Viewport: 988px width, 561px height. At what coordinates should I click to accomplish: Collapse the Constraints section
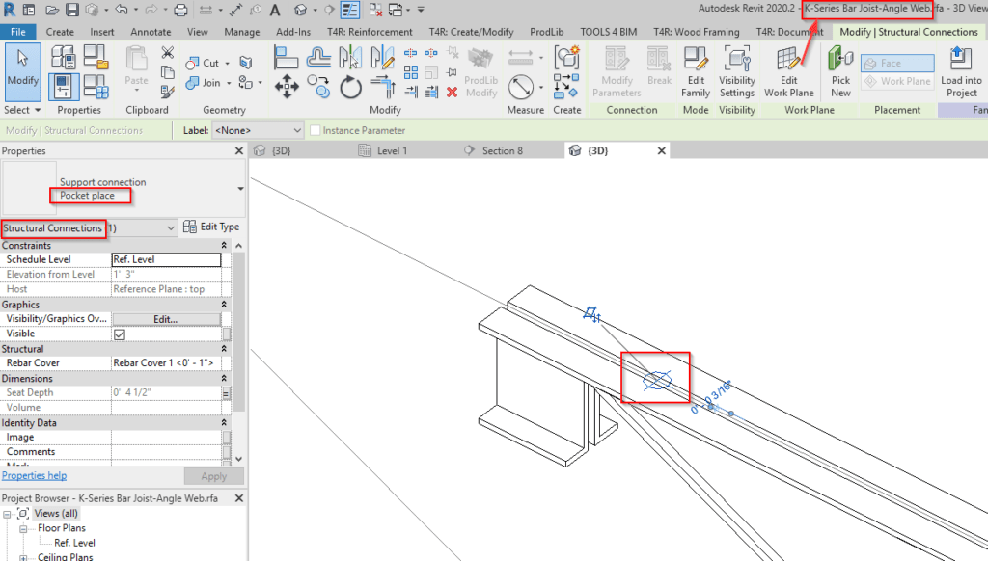point(224,245)
